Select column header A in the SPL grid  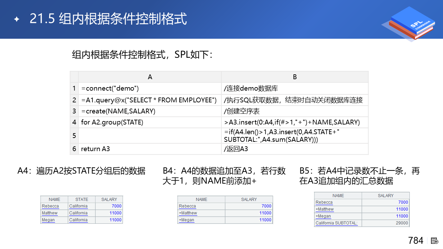point(150,77)
